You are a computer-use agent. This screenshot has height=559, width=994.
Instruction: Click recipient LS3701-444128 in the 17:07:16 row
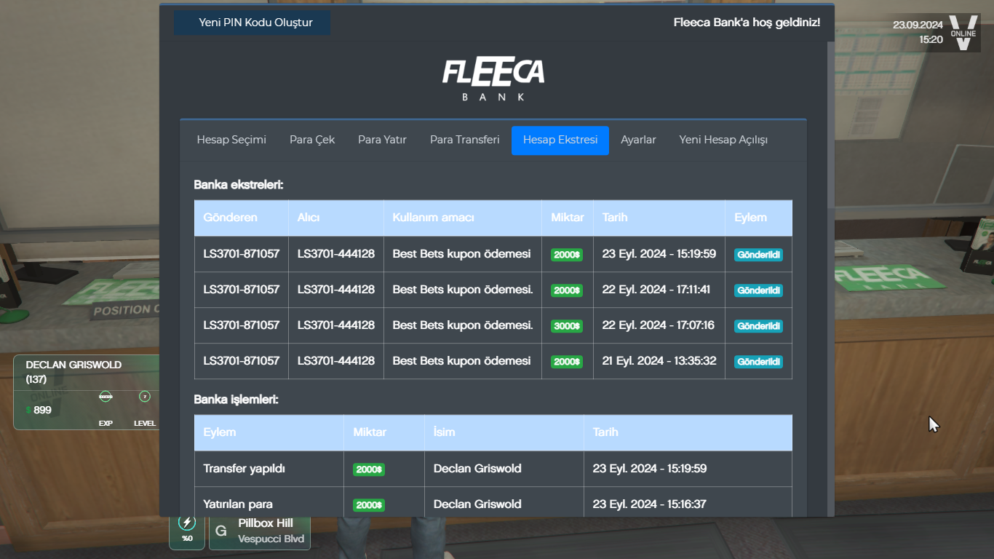[336, 325]
